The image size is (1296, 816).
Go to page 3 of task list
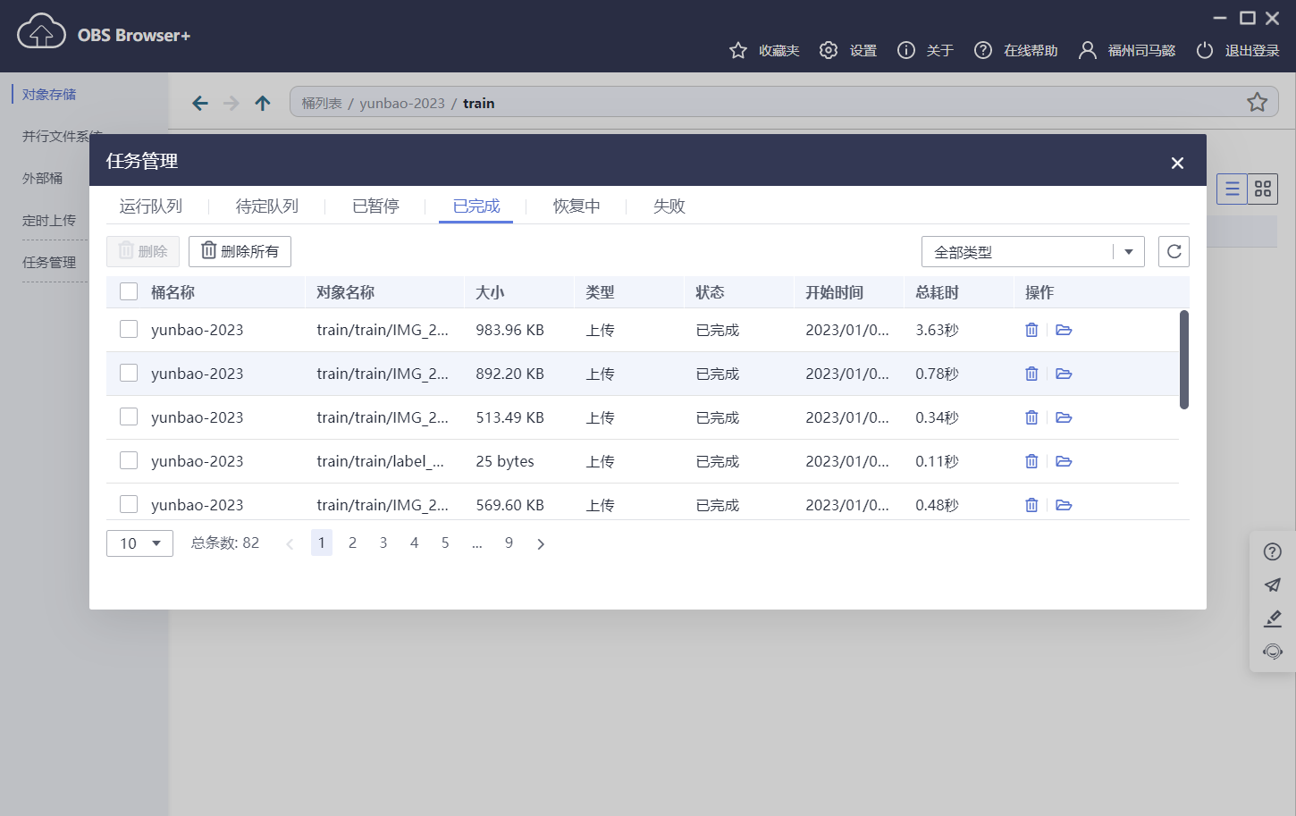[383, 543]
